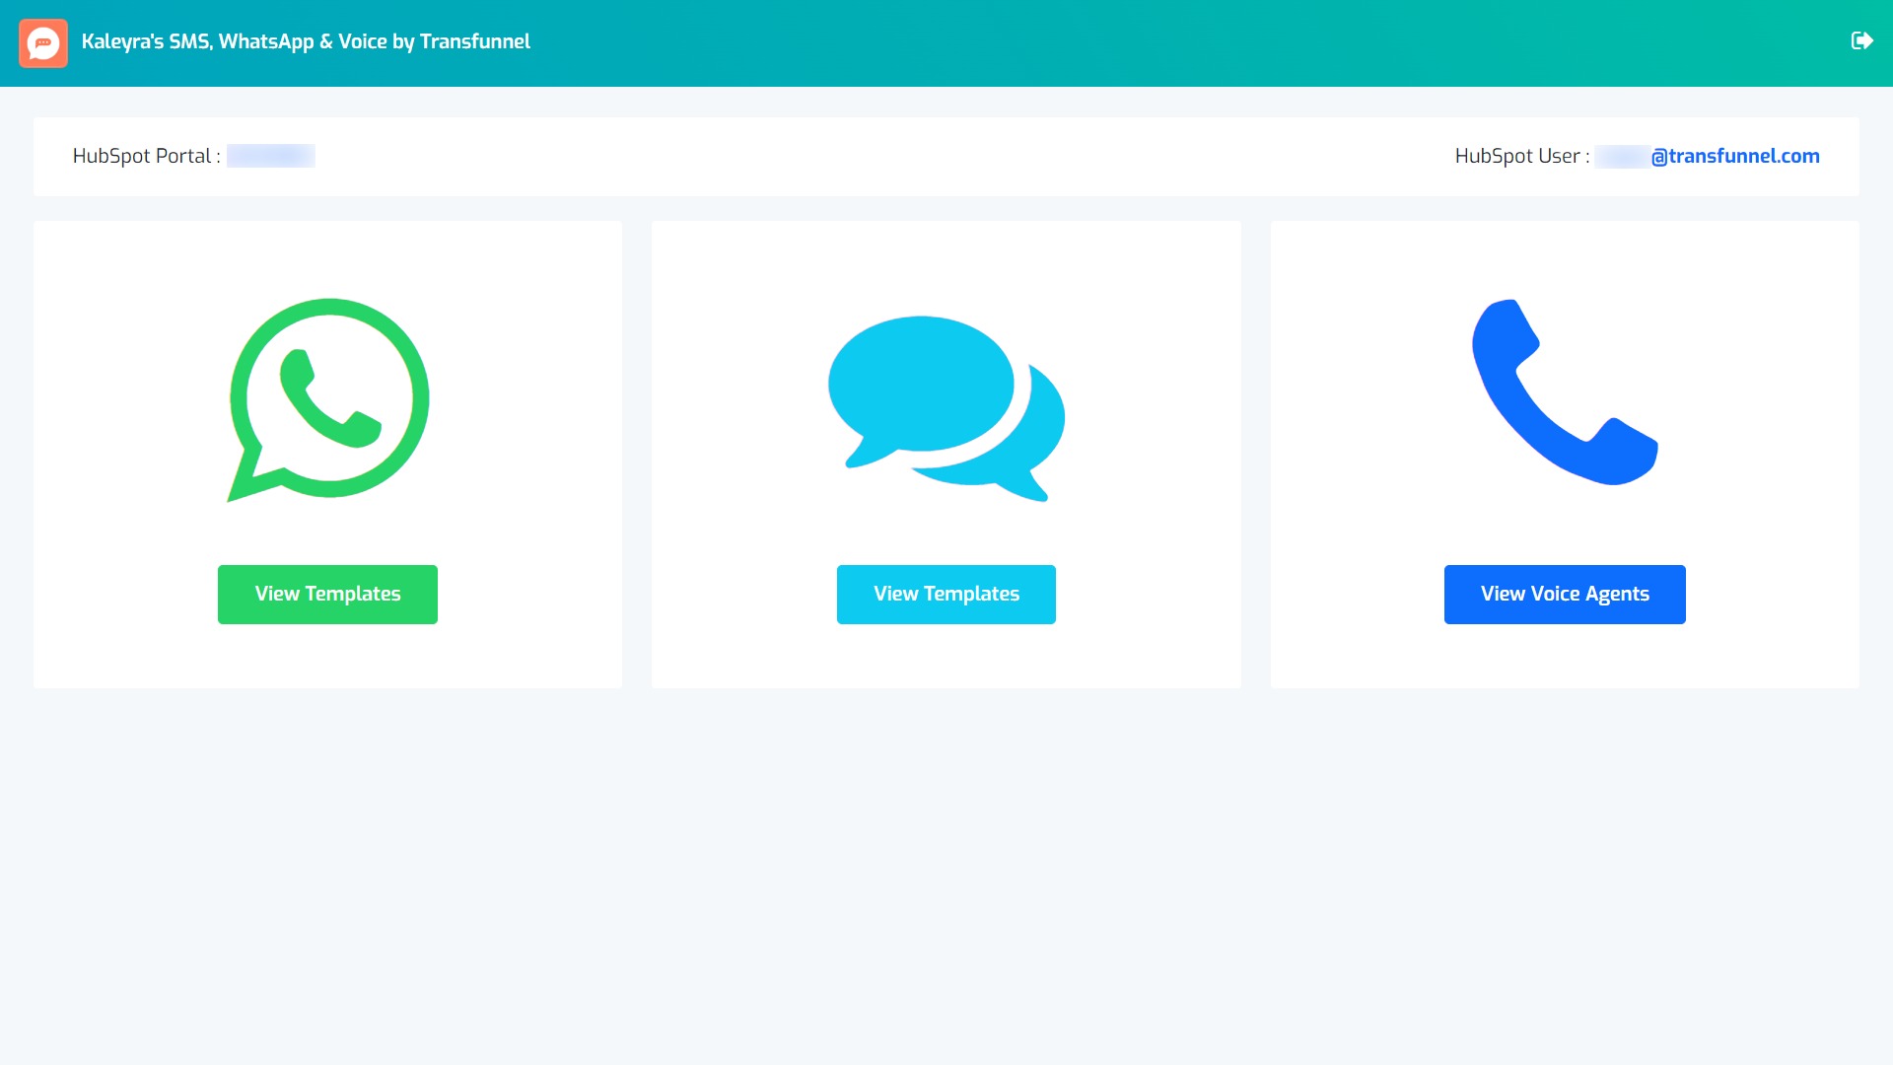Viewport: 1893px width, 1065px height.
Task: Click the Kaleyra app logo icon
Action: [43, 42]
